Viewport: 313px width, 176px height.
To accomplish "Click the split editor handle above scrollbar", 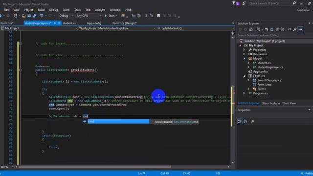I will 233,33.
